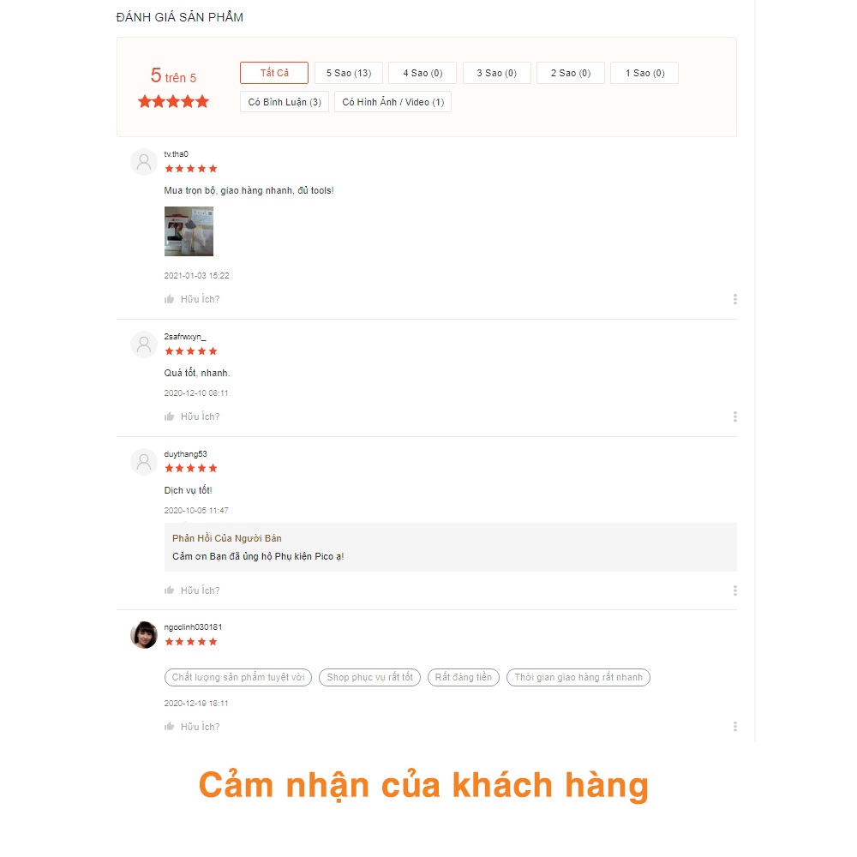Mark duythang53's review as helpful

click(x=169, y=590)
